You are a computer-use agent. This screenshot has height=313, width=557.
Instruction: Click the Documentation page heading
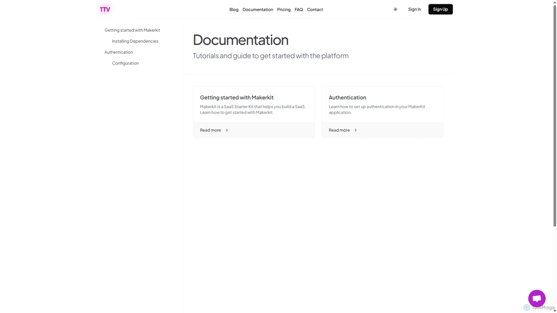pyautogui.click(x=241, y=40)
